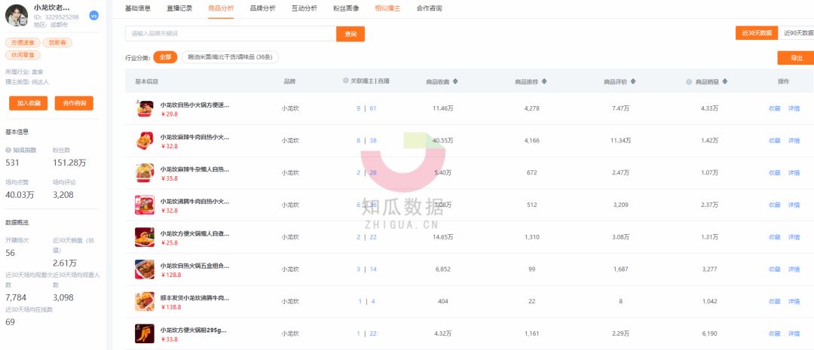Click the 休闲零食 tag
Viewport: 814px width, 350px height.
pyautogui.click(x=23, y=55)
